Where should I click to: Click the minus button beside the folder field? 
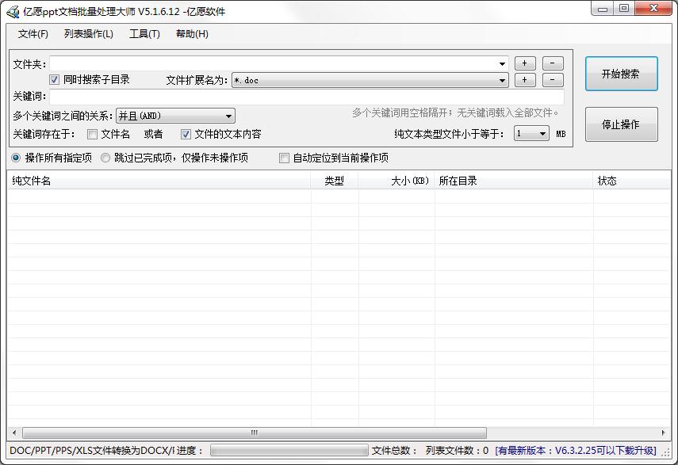click(x=553, y=63)
